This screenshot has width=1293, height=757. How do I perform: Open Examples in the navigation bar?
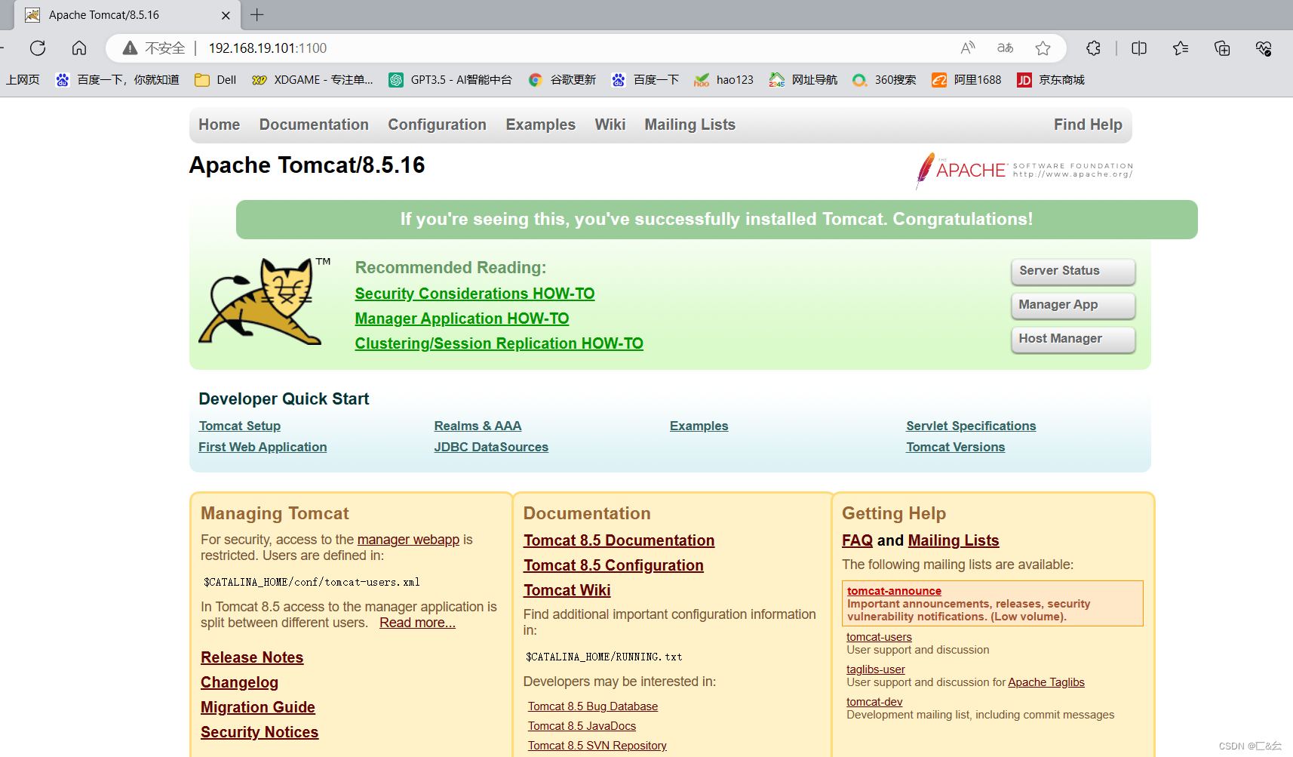(541, 125)
